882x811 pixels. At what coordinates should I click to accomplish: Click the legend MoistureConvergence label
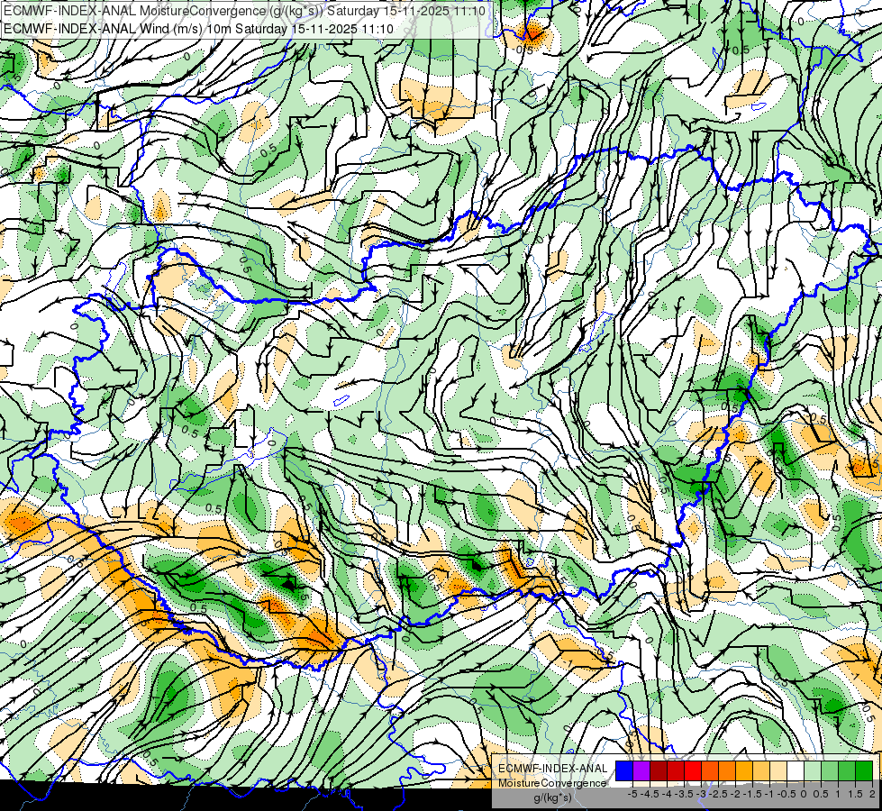coord(552,783)
